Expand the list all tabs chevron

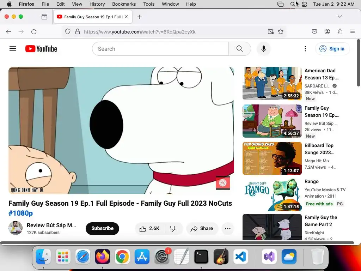[340, 17]
